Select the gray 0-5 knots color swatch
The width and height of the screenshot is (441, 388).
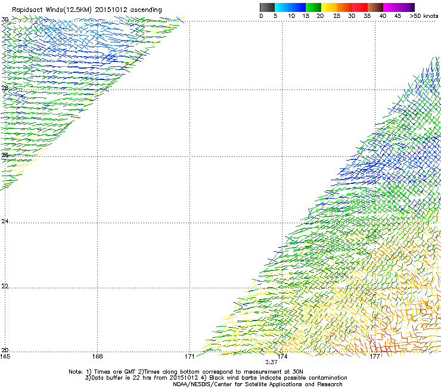pos(267,7)
